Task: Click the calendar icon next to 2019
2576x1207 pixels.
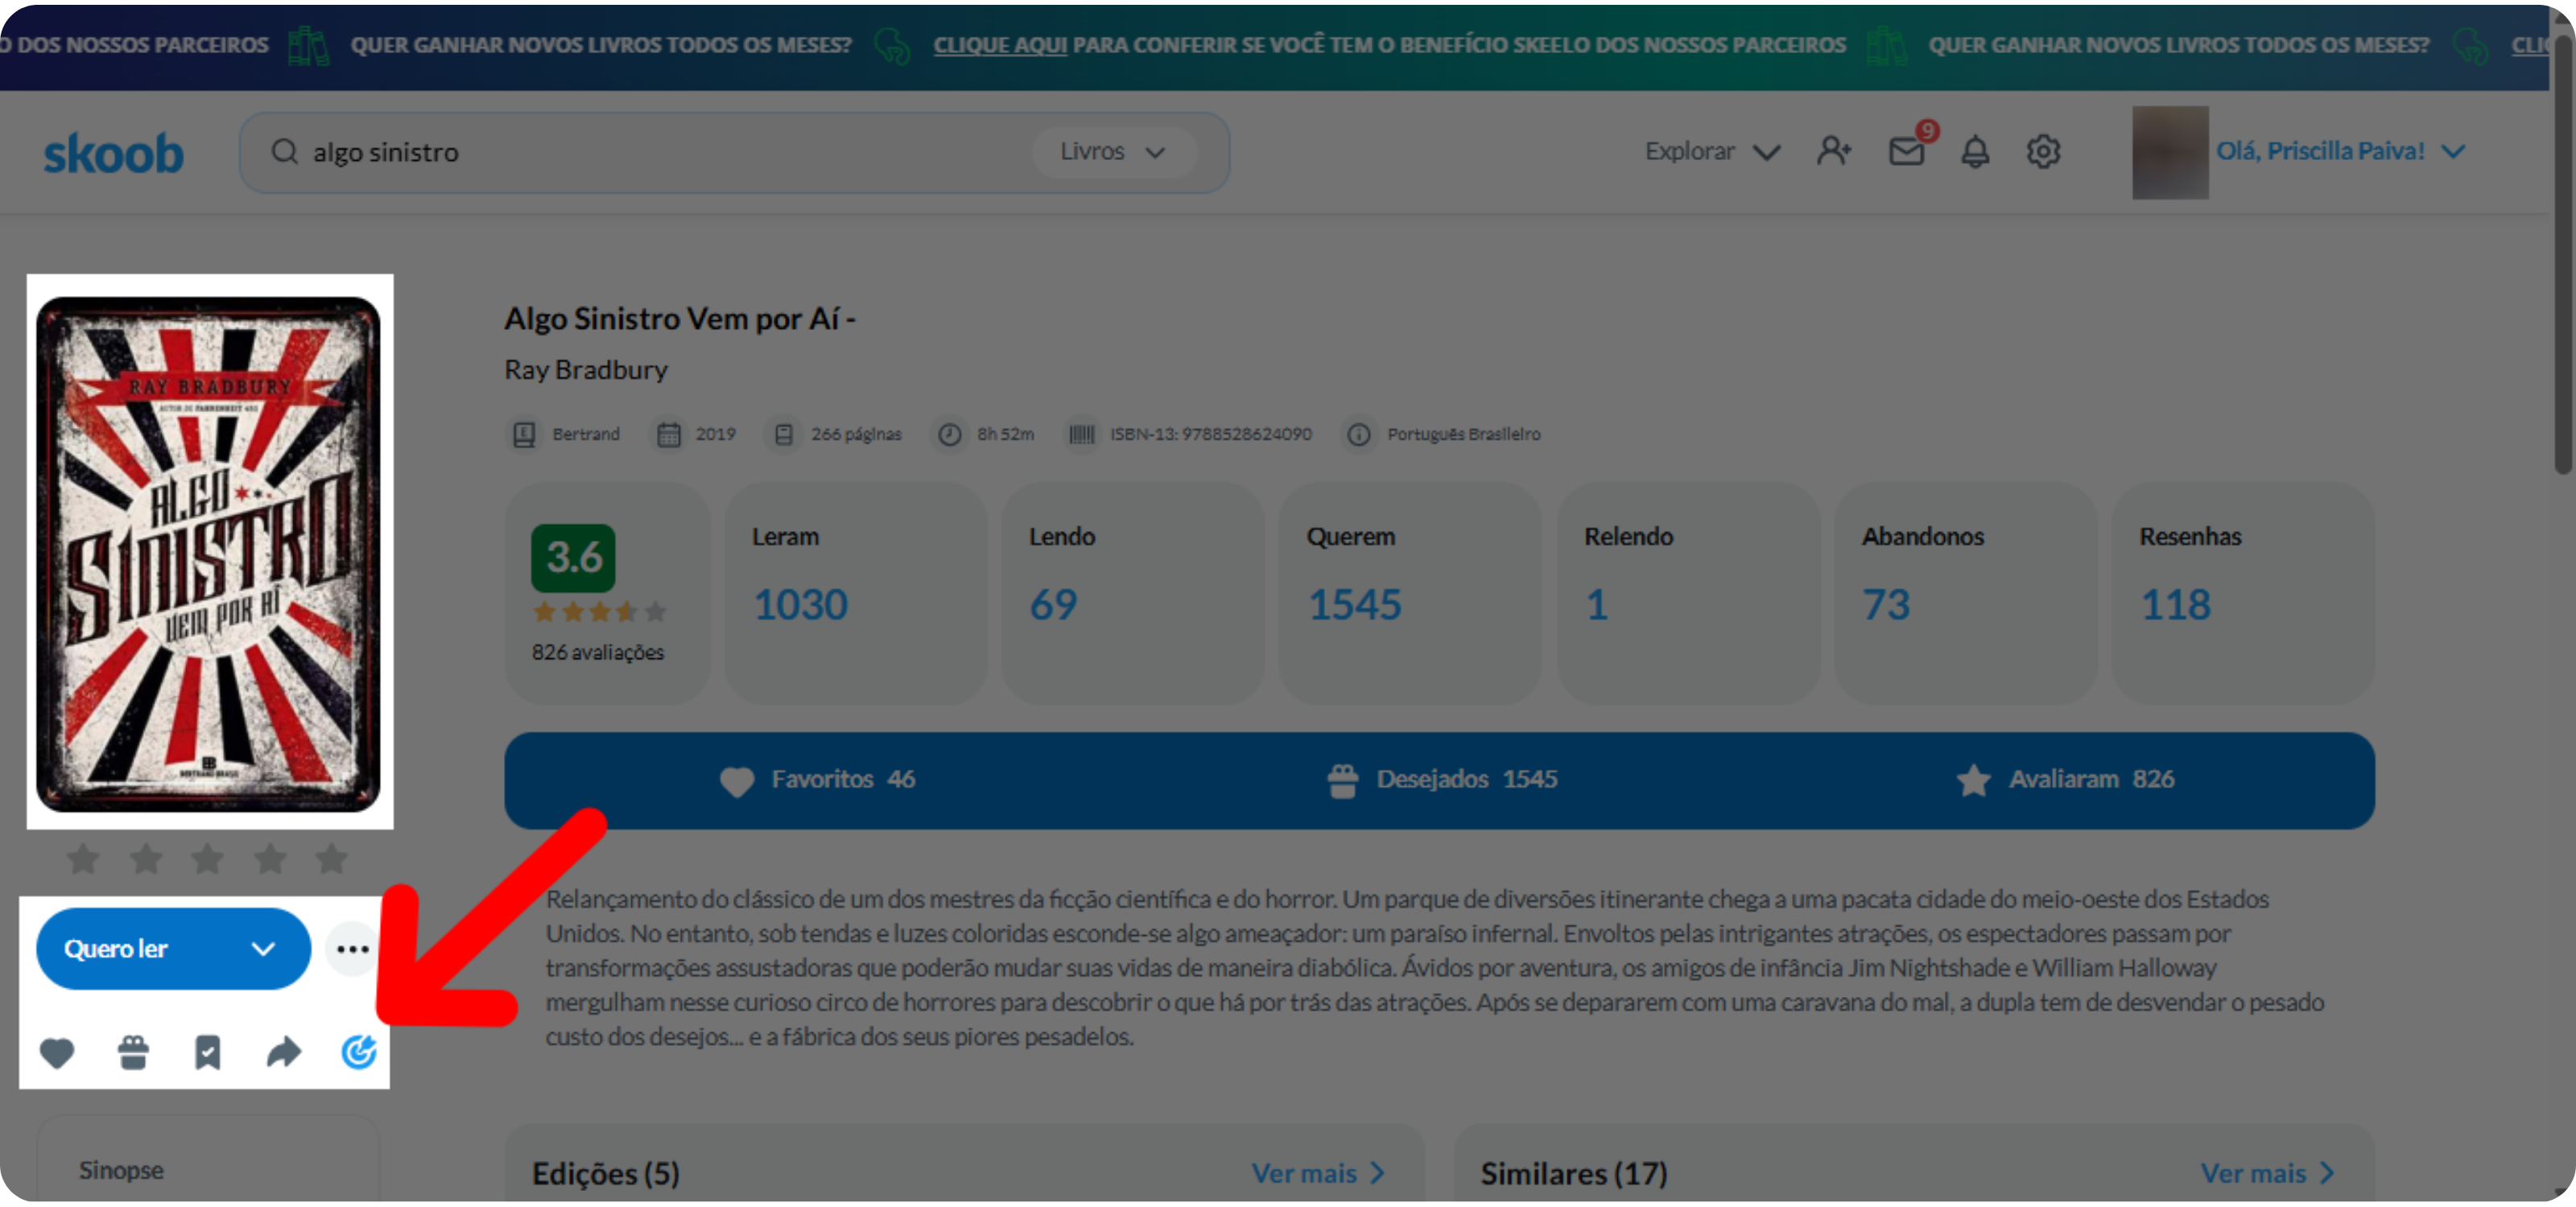Action: point(668,435)
